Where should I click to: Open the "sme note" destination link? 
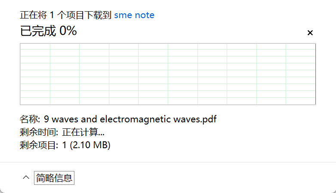click(x=134, y=15)
